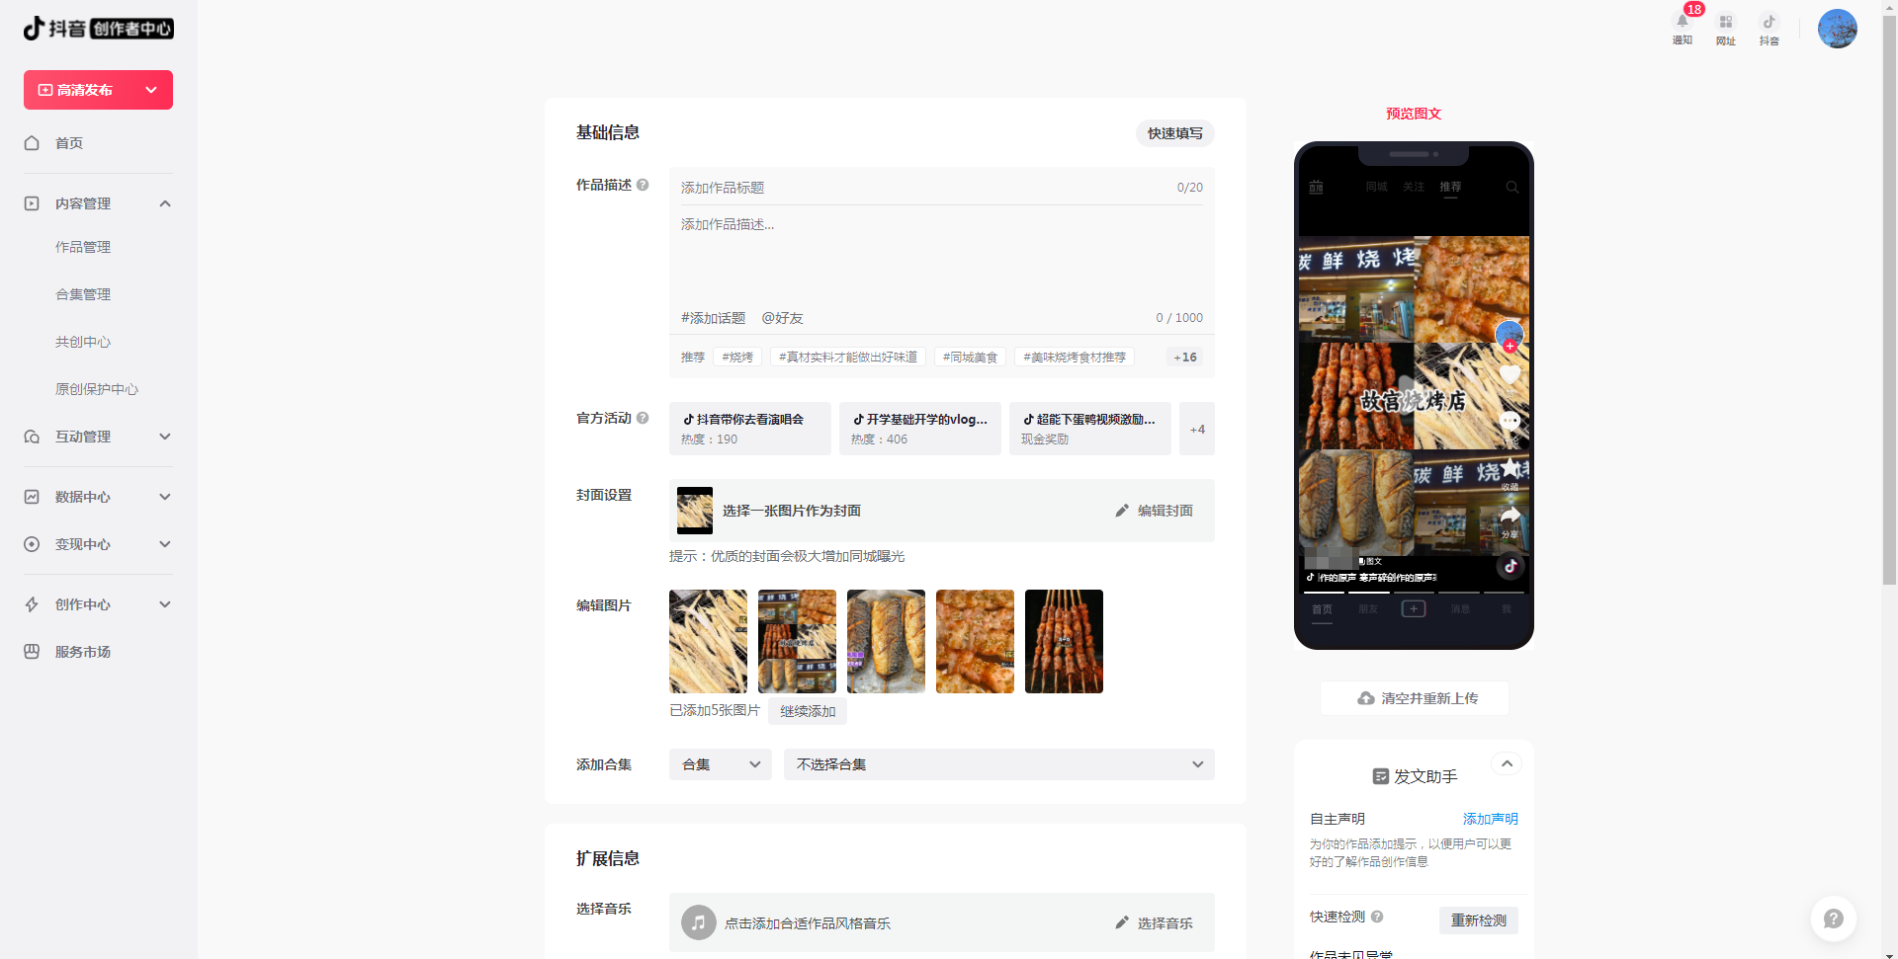The image size is (1898, 959).
Task: Click the music note icon
Action: point(699,922)
